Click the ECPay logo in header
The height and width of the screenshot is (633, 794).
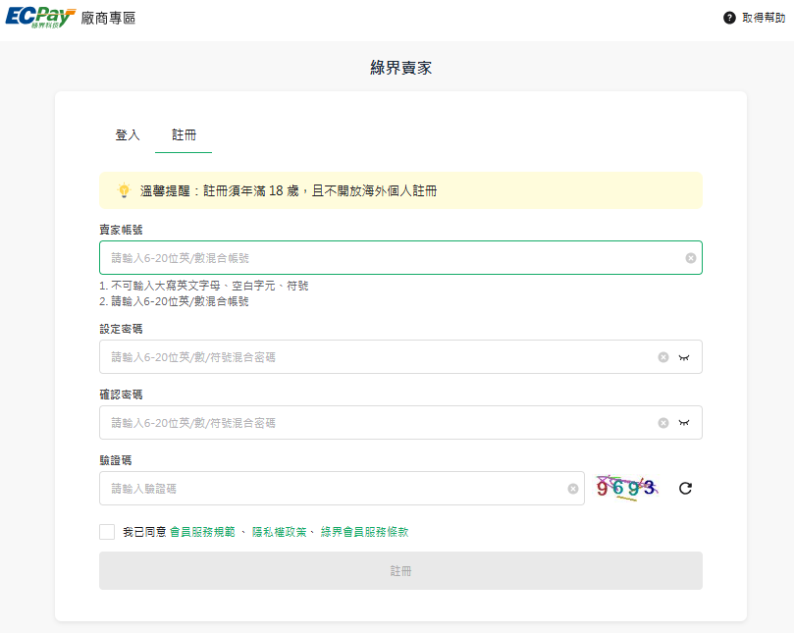(x=39, y=18)
